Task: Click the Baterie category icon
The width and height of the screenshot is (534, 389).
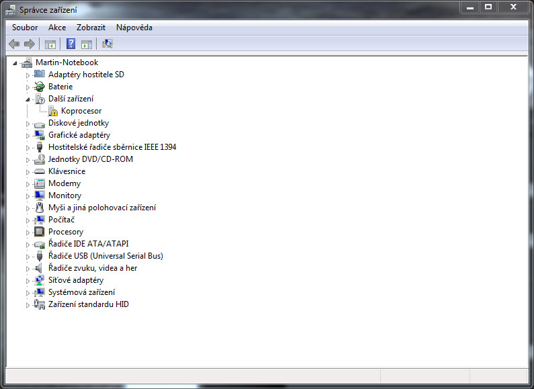Action: coord(40,87)
